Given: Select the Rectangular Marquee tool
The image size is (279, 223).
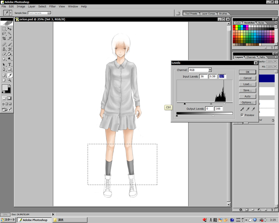Looking at the screenshot, I should click(4, 29).
